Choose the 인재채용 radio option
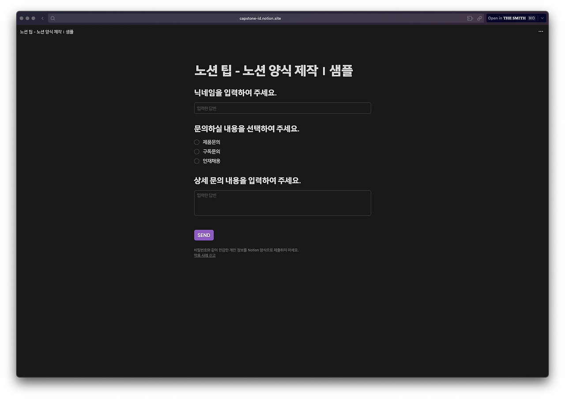565x399 pixels. tap(196, 161)
